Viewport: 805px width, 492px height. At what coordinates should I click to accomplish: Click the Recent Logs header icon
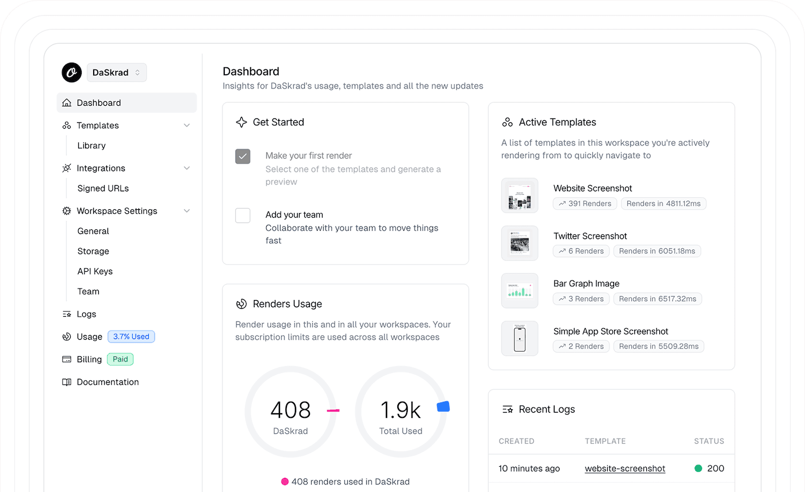(507, 410)
